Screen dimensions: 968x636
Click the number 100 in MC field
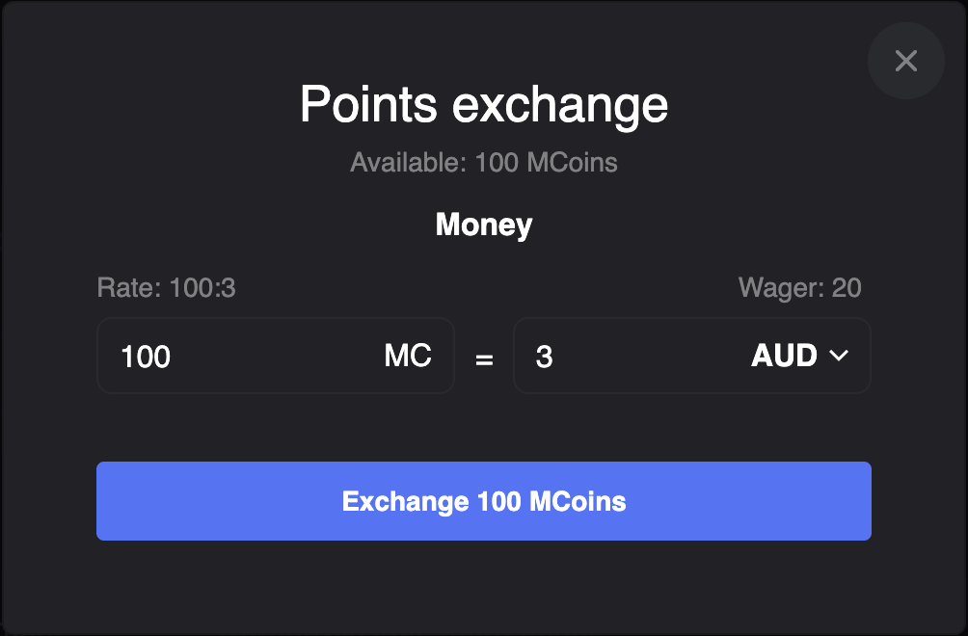pos(146,358)
